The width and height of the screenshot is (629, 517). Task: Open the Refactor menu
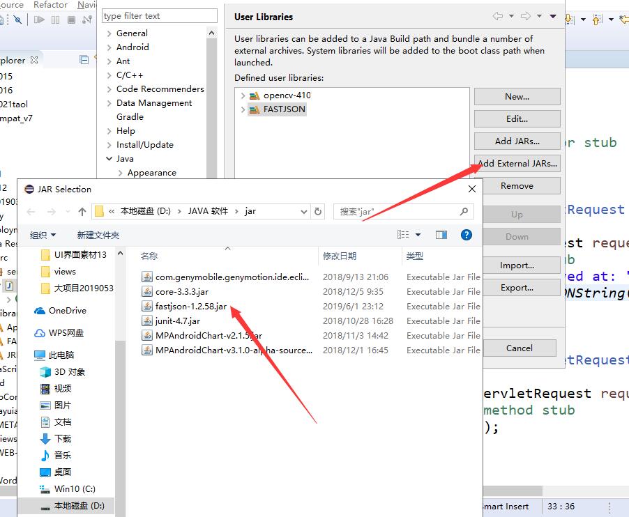(50, 5)
